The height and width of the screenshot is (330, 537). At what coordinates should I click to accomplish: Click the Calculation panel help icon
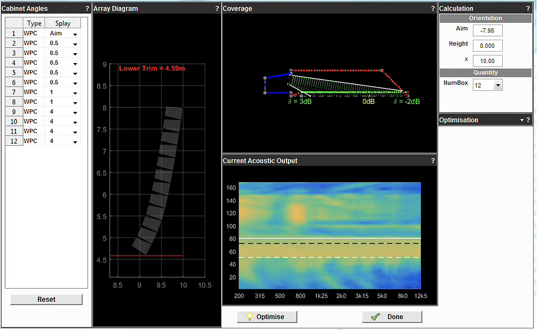(x=528, y=8)
